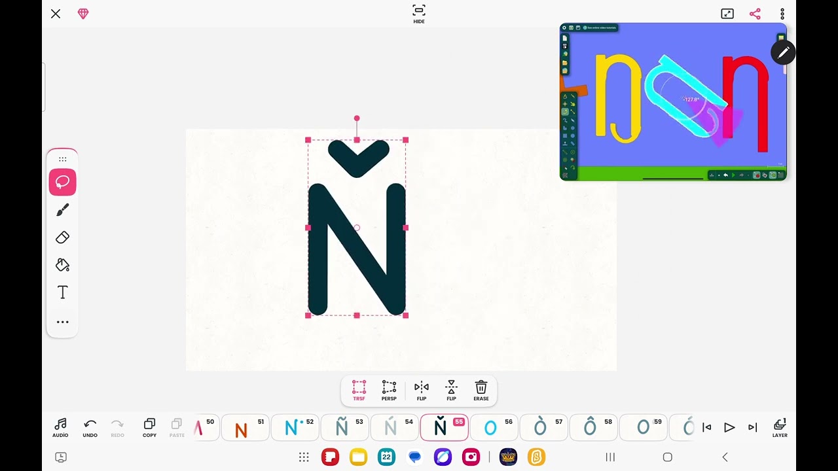This screenshot has height=471, width=838.
Task: Open the Calendar app showing 22
Action: coord(386,457)
